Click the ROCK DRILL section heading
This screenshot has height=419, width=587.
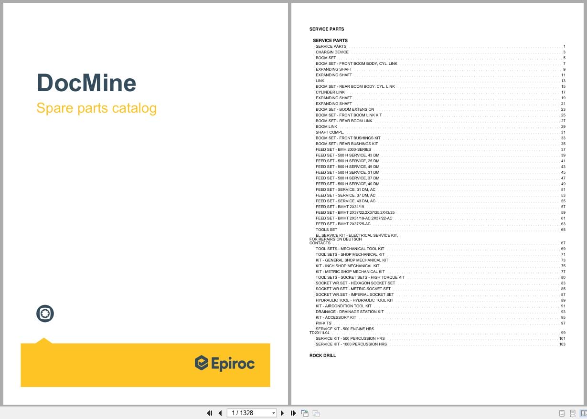[322, 356]
